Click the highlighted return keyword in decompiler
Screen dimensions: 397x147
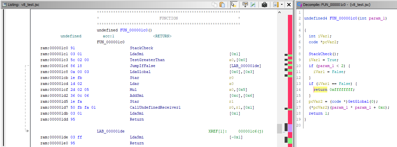coord(320,90)
